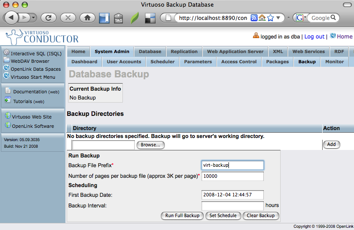Image resolution: width=354 pixels, height=230 pixels.
Task: Click the Browse... button for directory
Action: [150, 145]
